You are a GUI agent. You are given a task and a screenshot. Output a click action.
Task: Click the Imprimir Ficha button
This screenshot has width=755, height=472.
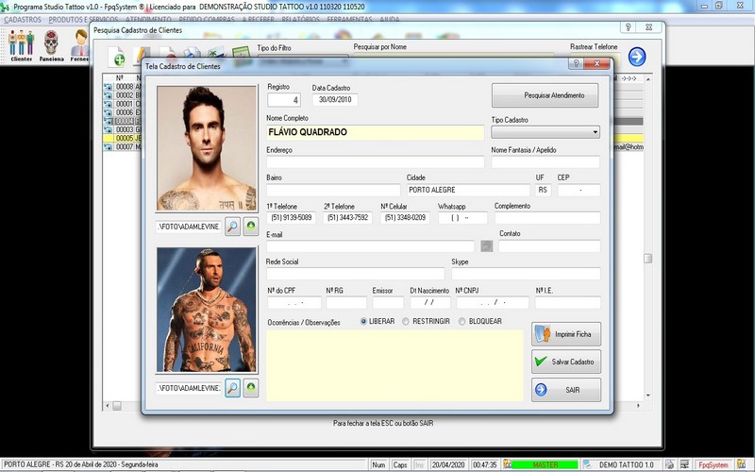[566, 334]
